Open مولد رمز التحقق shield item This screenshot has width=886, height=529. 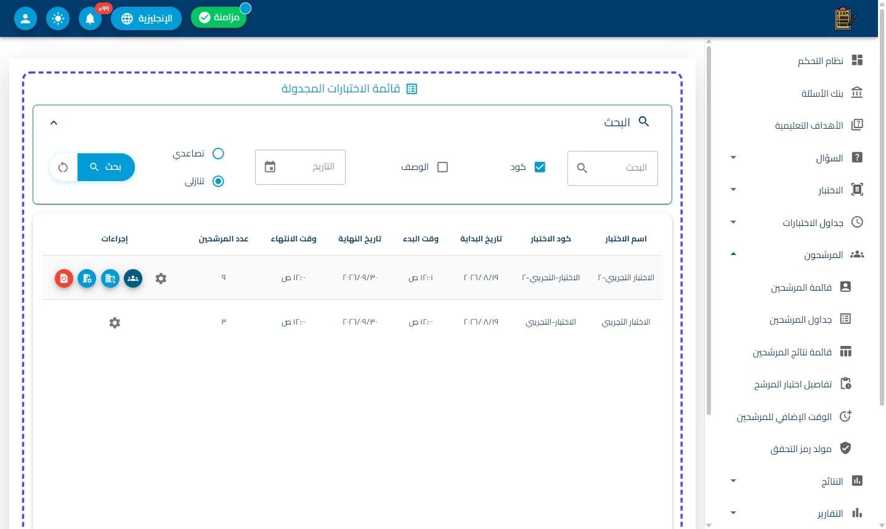[x=810, y=449]
